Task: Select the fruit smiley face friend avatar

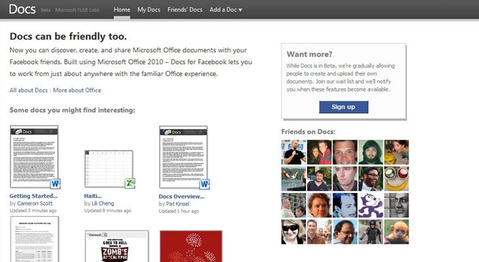Action: [396, 179]
